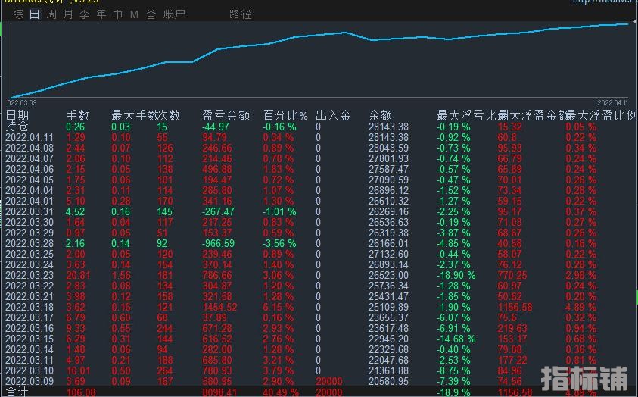Click the 百分比% column header

coord(285,116)
